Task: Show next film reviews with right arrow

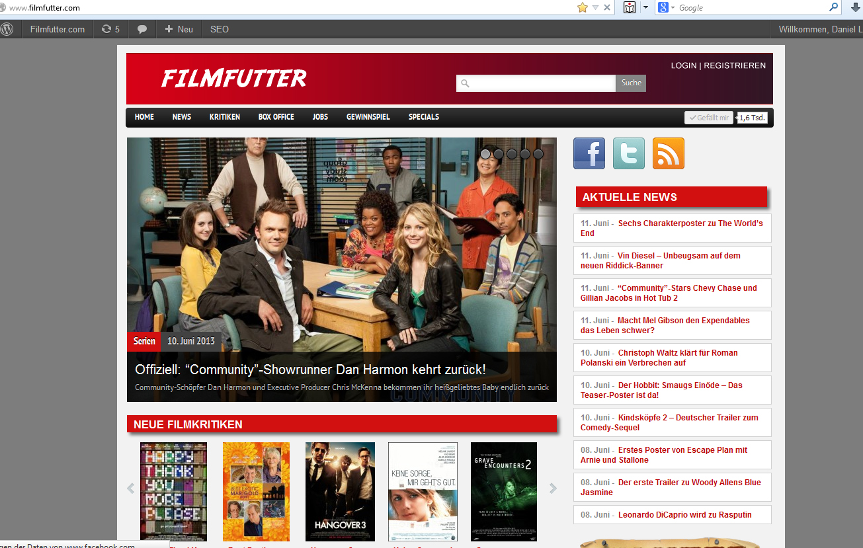Action: 553,489
